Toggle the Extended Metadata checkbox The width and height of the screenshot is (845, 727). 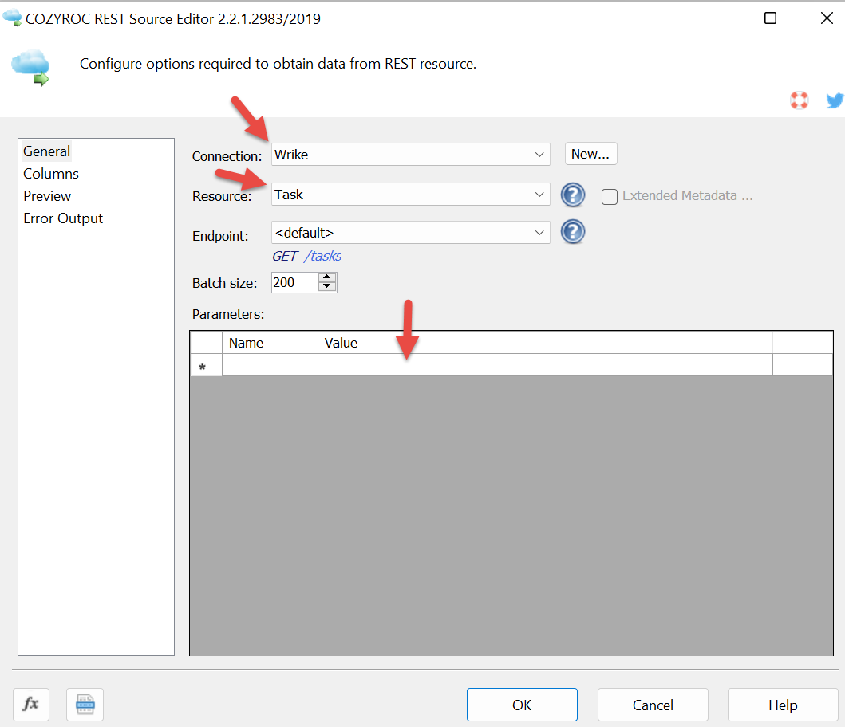click(x=610, y=196)
